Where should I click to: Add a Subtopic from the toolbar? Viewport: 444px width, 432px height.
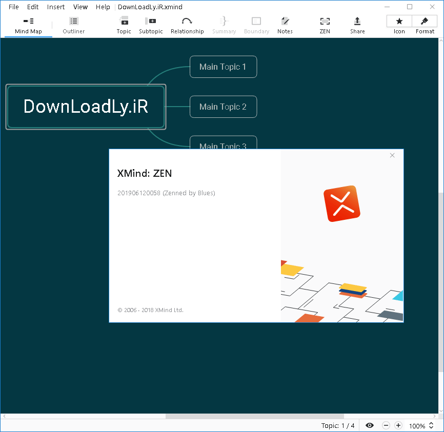click(151, 25)
